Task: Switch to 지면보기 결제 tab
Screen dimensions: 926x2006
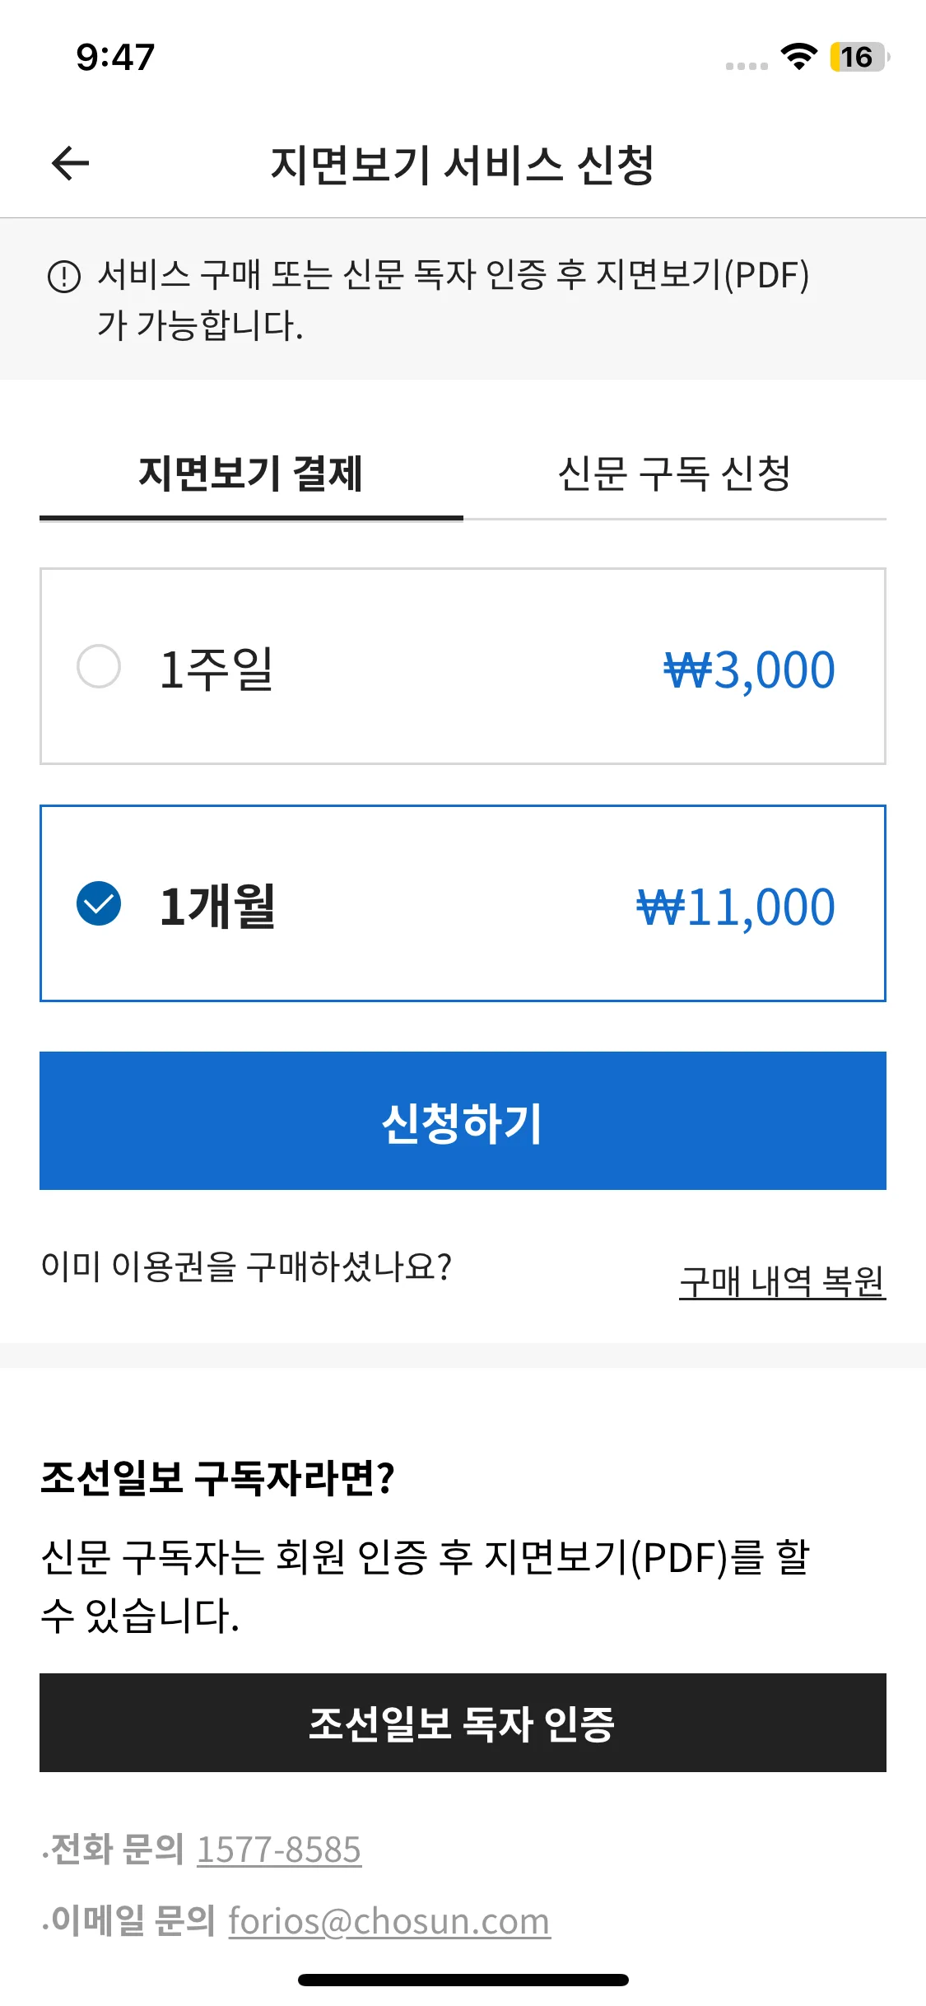Action: coord(251,474)
